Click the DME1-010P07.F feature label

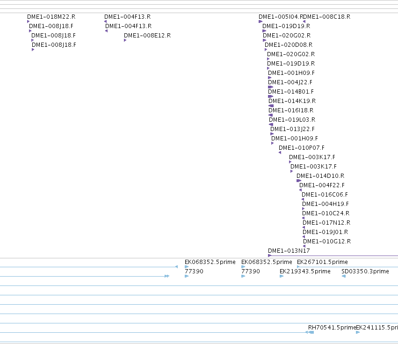[x=302, y=148]
